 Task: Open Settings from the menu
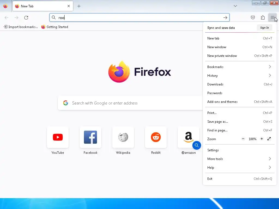click(x=240, y=150)
